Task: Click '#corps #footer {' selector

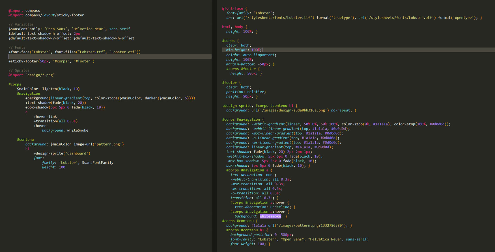Action: [243, 69]
